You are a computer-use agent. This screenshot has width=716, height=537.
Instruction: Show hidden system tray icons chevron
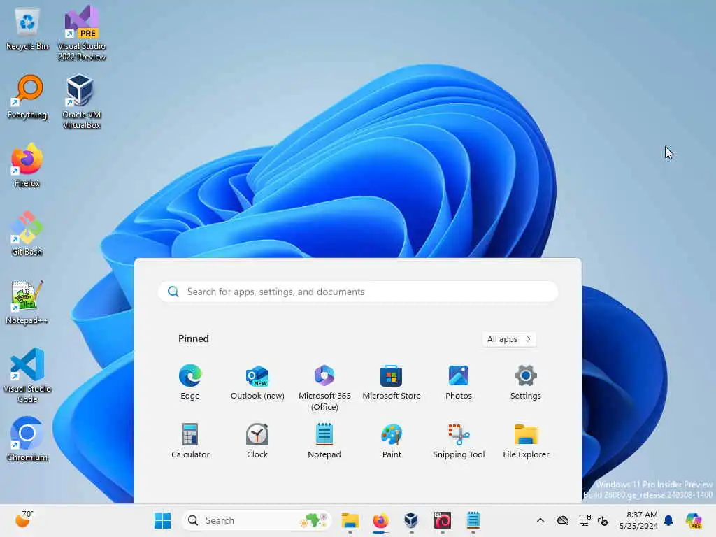pos(540,520)
